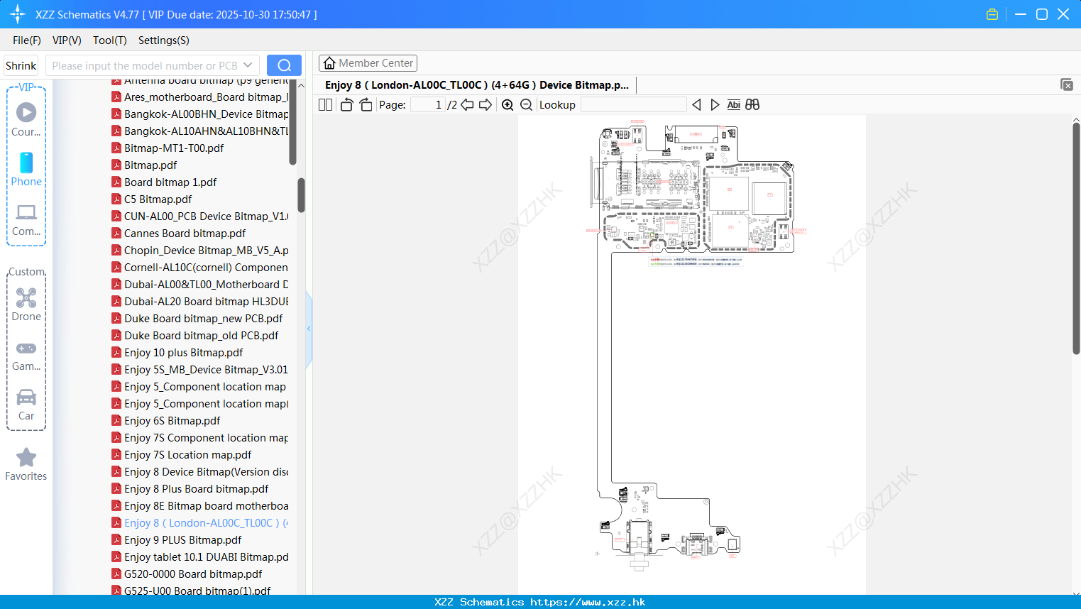The image size is (1081, 609).
Task: Close the document tab panel icon
Action: (1066, 84)
